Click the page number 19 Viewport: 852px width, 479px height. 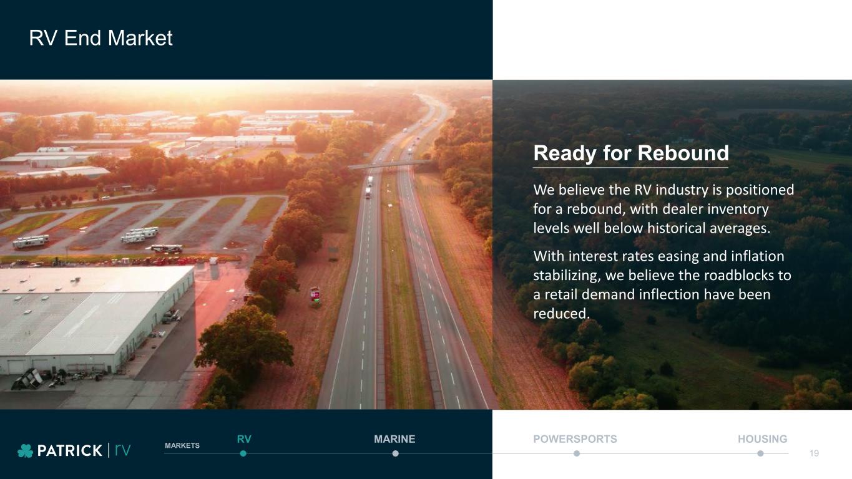pos(813,453)
